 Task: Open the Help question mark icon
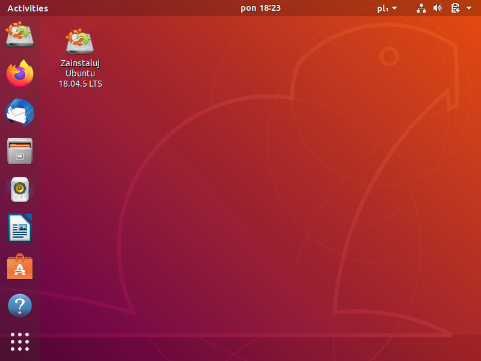tap(20, 306)
